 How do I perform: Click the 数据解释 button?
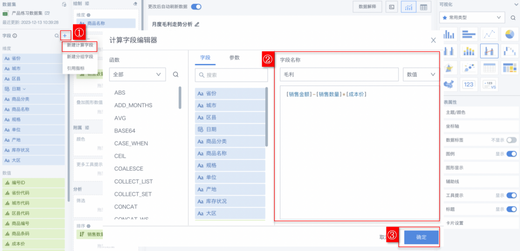coord(367,7)
